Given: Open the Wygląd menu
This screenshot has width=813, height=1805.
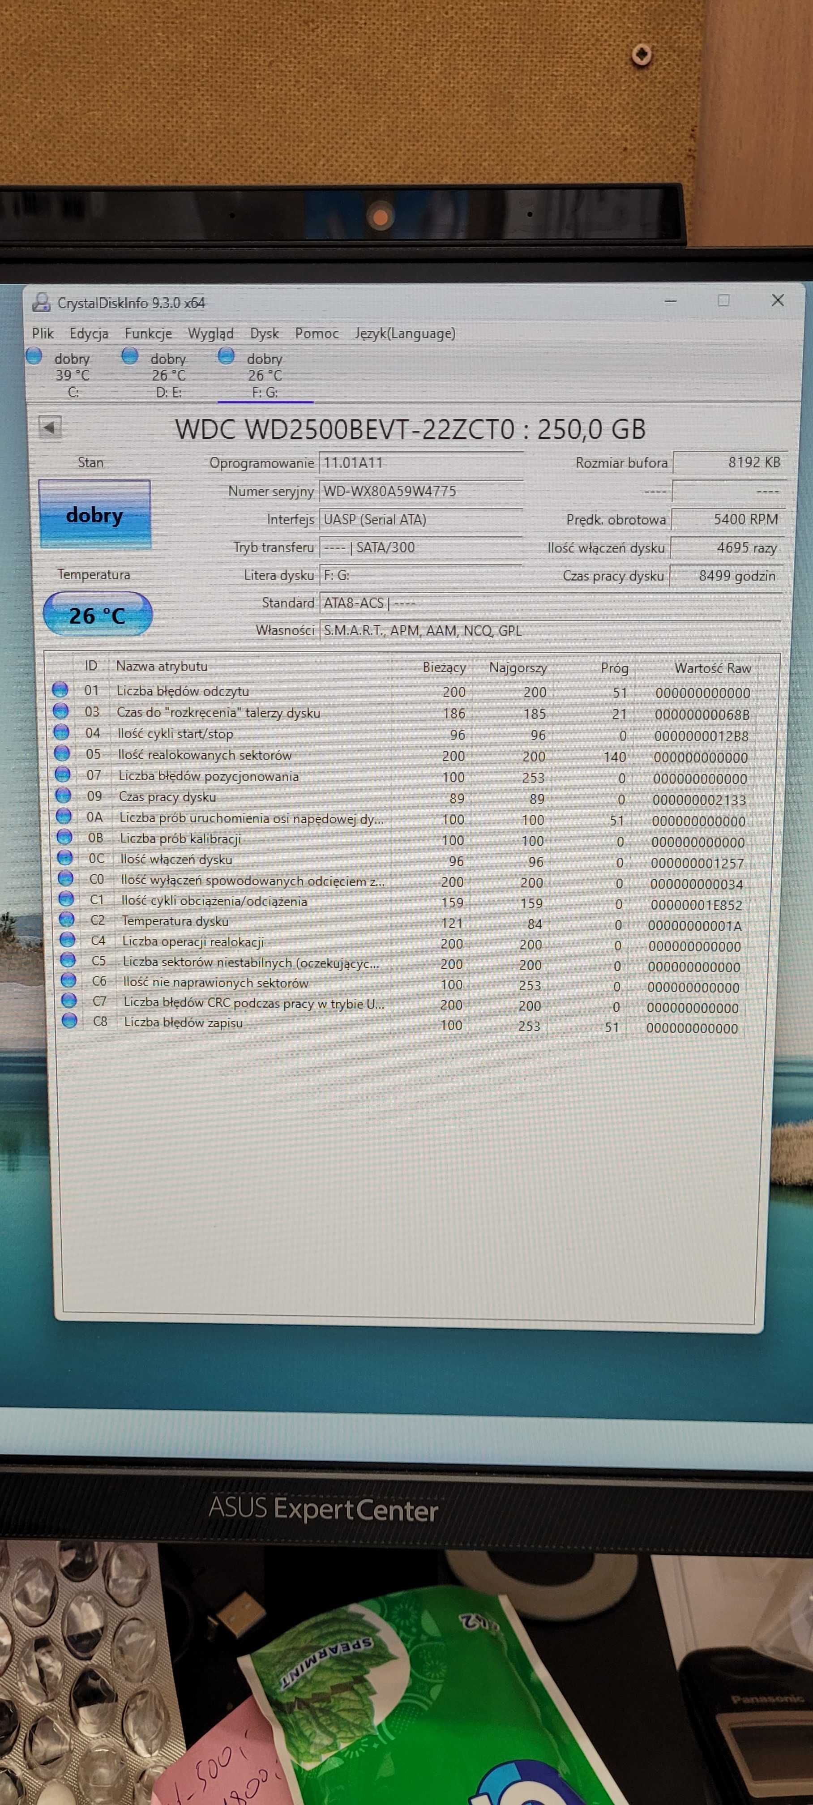Looking at the screenshot, I should pyautogui.click(x=210, y=334).
